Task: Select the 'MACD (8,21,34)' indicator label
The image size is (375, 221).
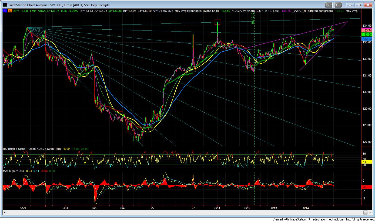Action: [14, 171]
